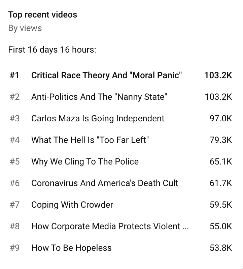Open What The Hell Is "Too Far Left"
The image size is (243, 269).
point(90,140)
